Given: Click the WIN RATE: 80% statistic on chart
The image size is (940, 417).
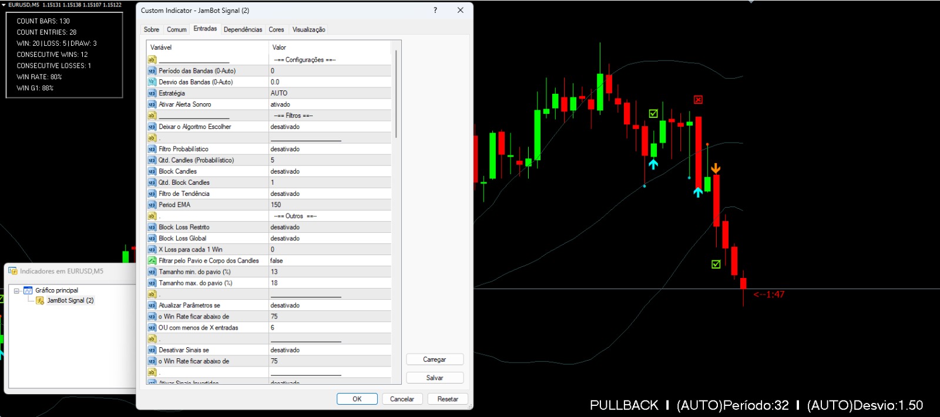Looking at the screenshot, I should coord(39,77).
